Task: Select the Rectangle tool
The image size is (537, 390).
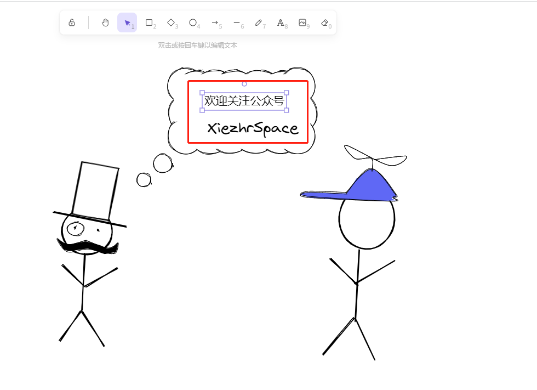Action: pos(149,22)
